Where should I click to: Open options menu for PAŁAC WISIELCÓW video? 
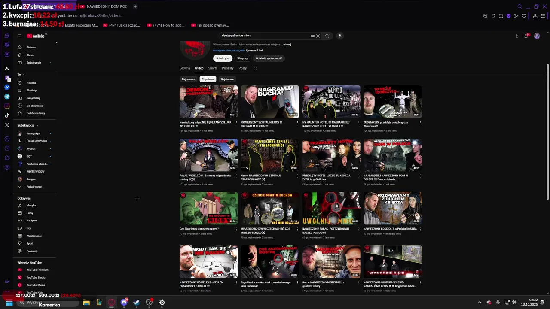236,176
